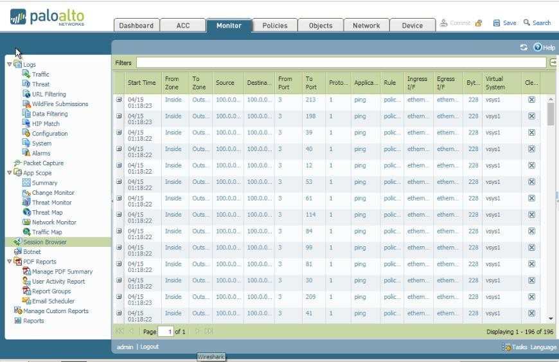Open Botnet report in sidebar
This screenshot has width=559, height=362.
31,252
